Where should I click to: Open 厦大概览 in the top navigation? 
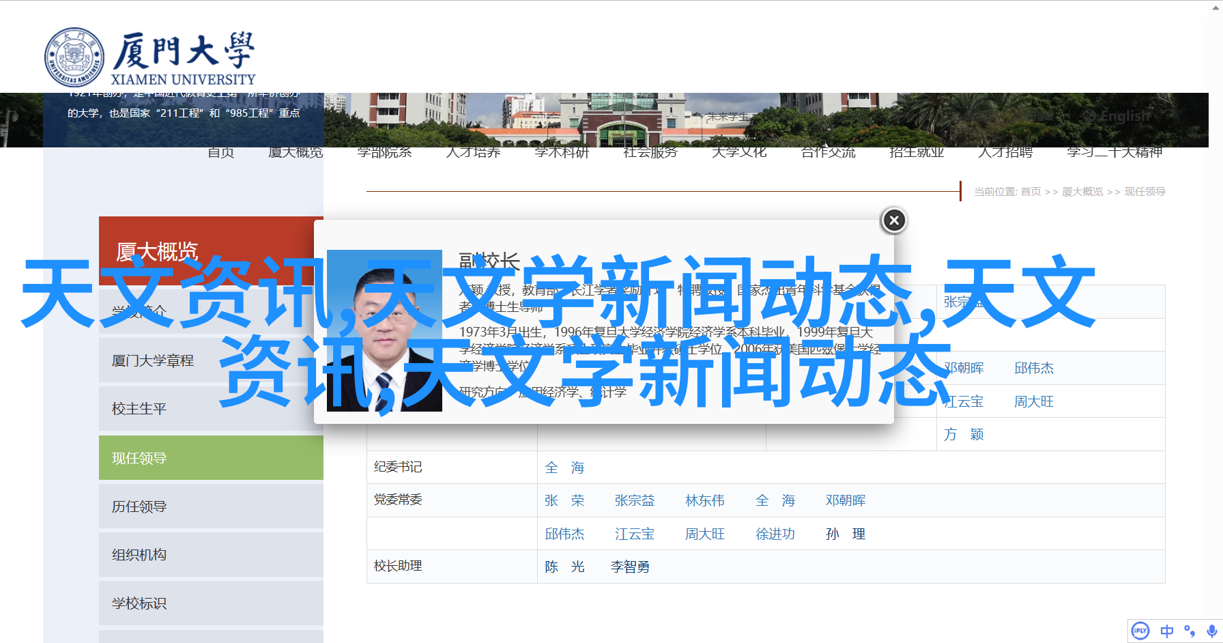296,152
